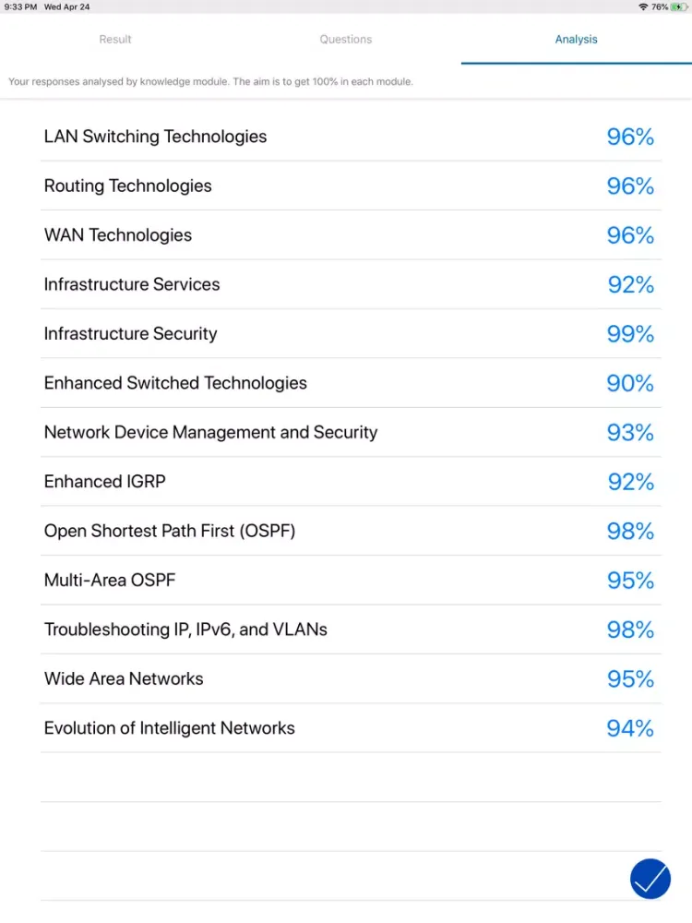
Task: Tap Enhanced Switched Technologies row
Action: (175, 383)
